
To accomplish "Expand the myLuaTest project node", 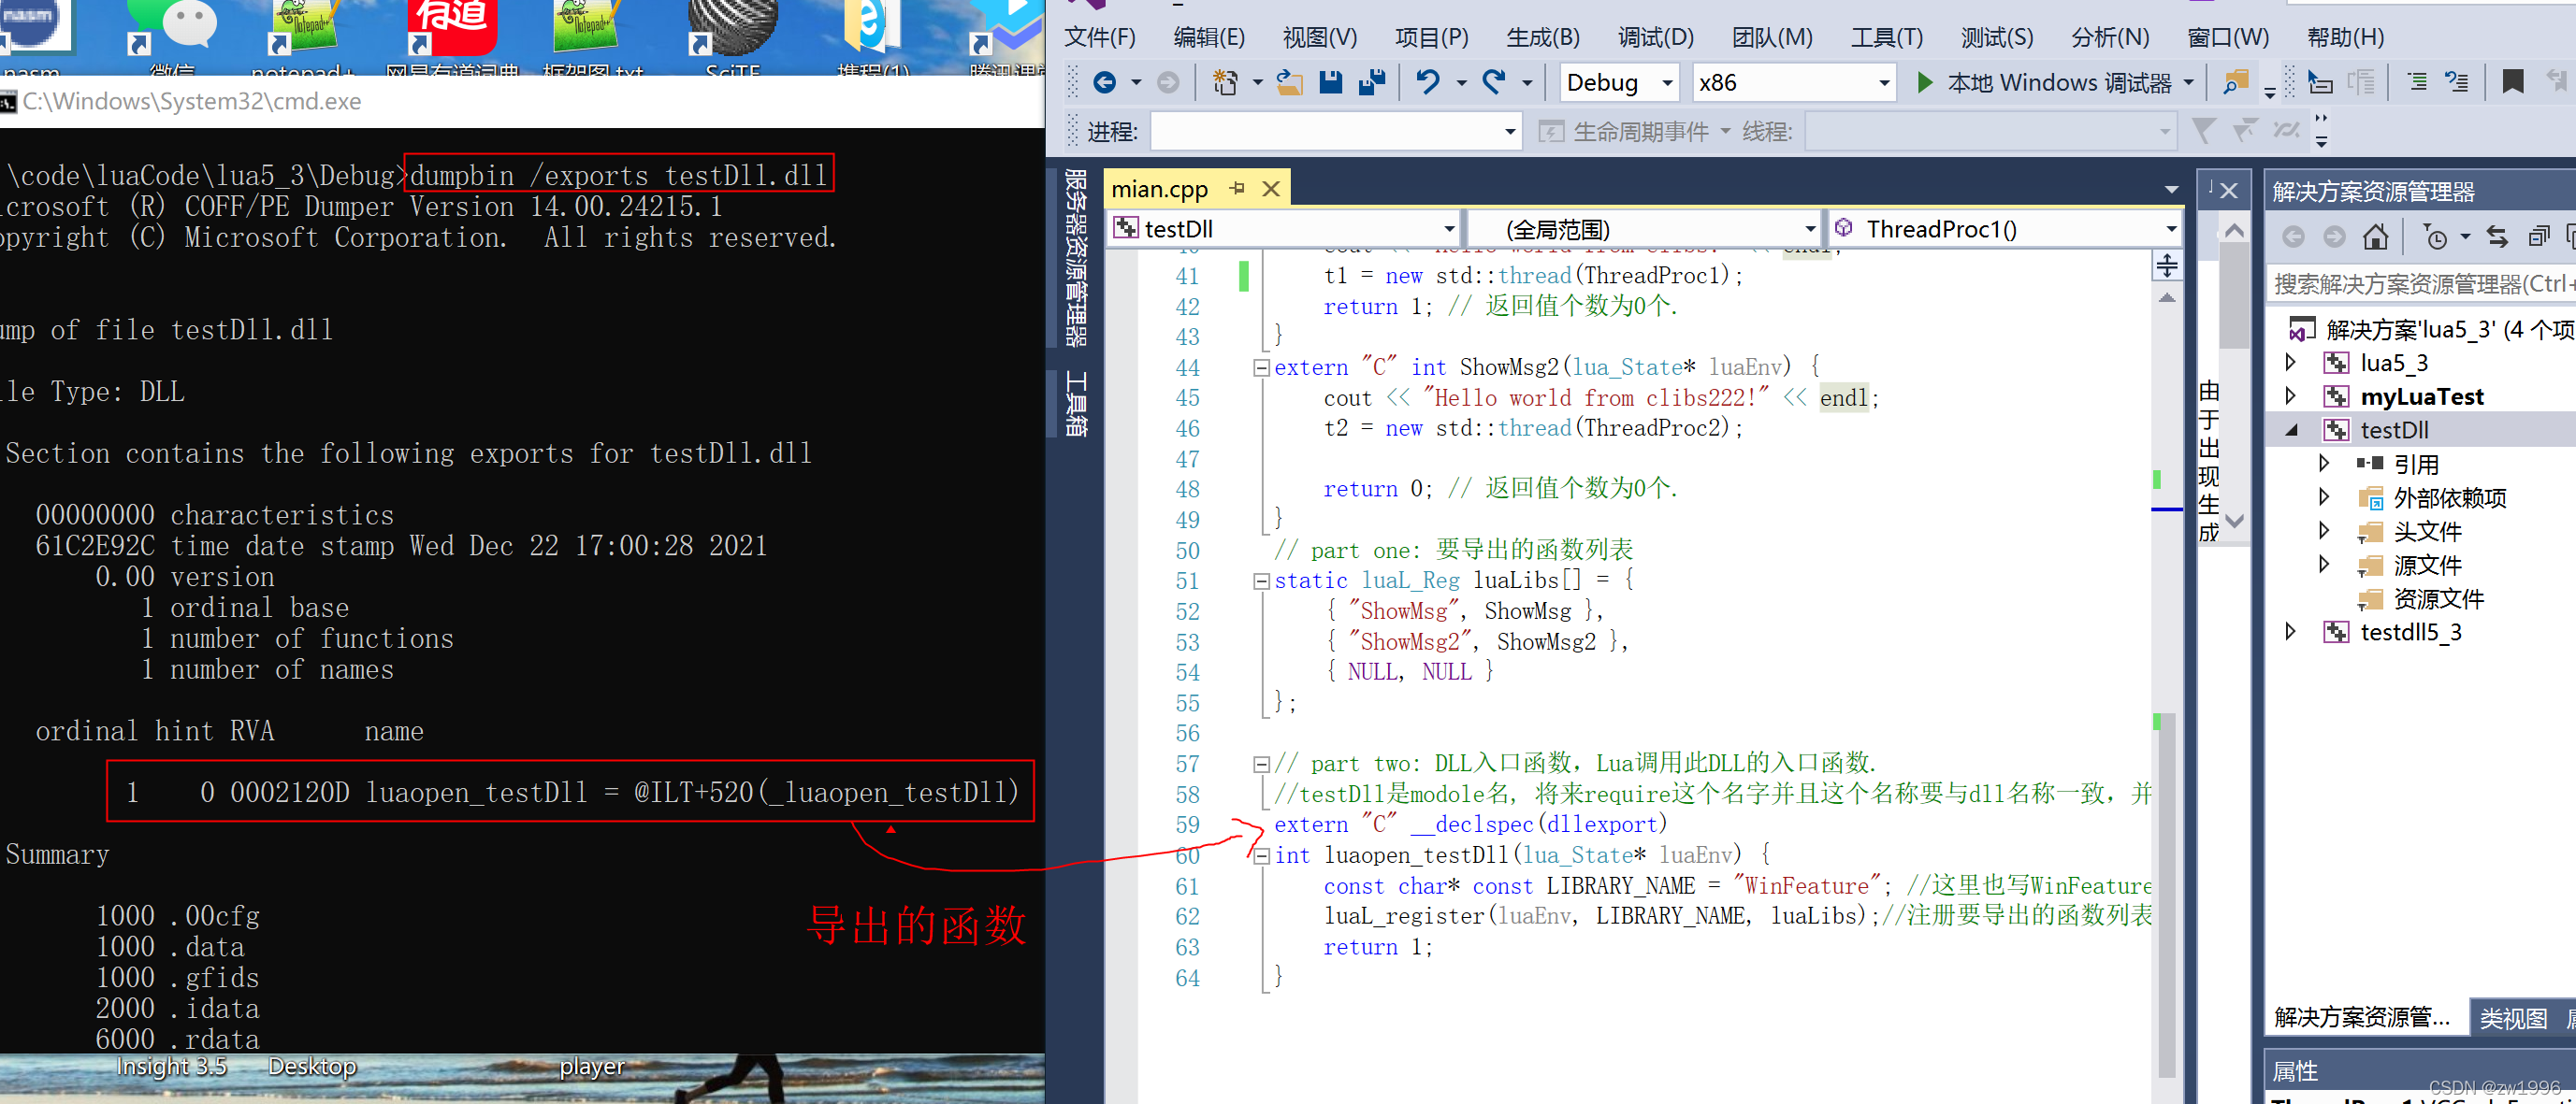I will [x=2291, y=395].
